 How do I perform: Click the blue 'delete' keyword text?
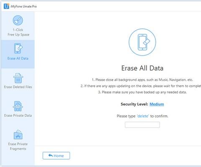click(x=143, y=116)
